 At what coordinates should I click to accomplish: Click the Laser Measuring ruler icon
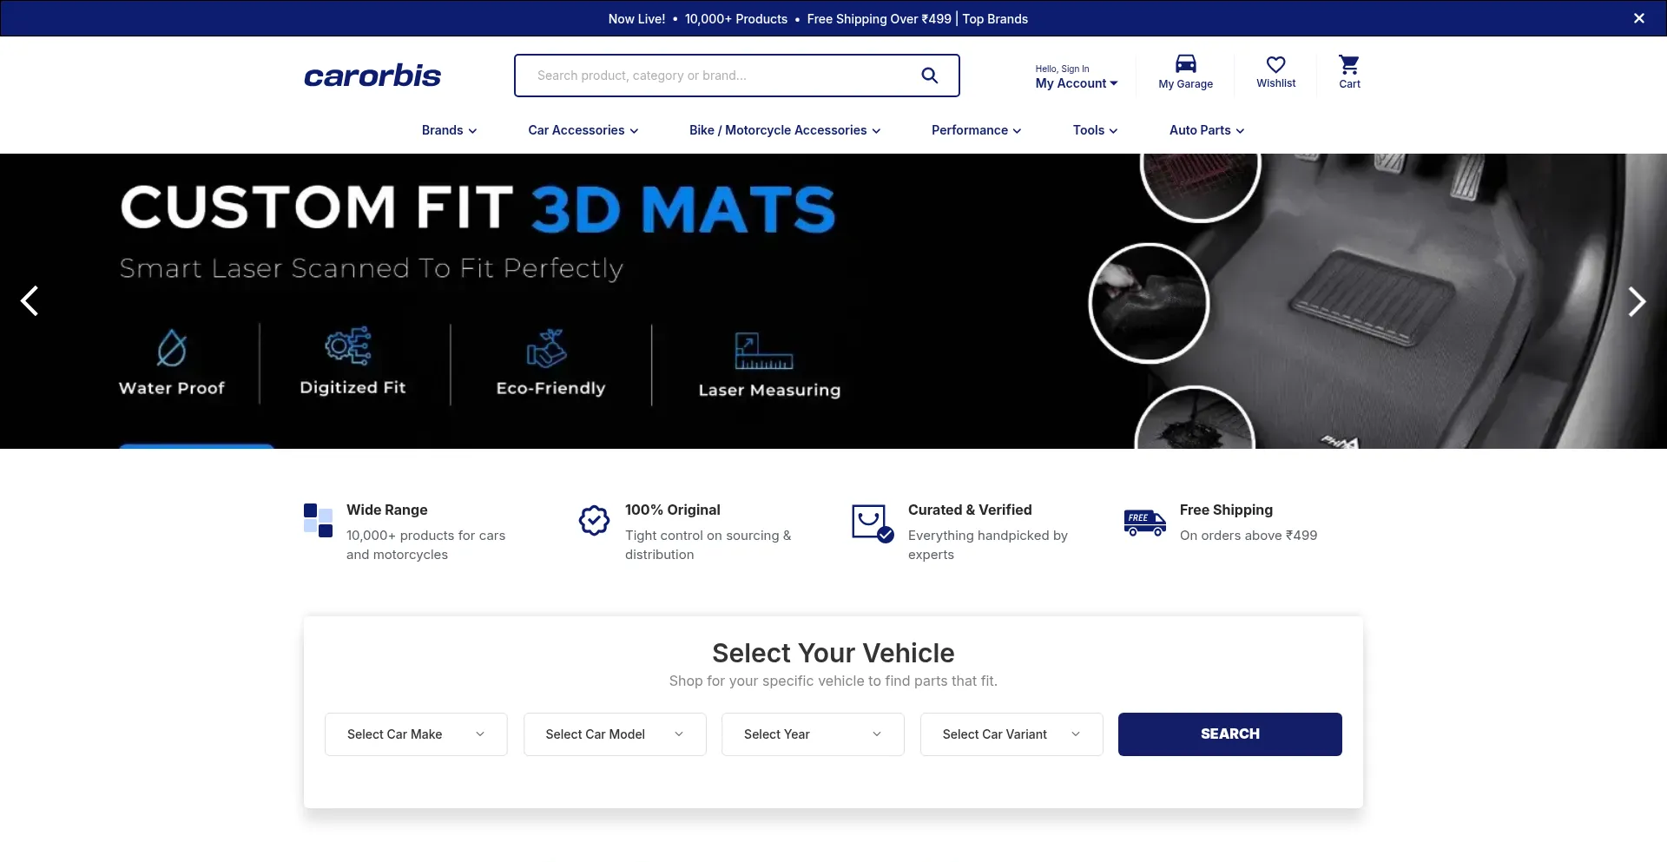coord(763,351)
